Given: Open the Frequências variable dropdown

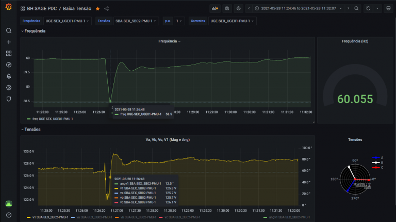Looking at the screenshot, I should point(68,21).
